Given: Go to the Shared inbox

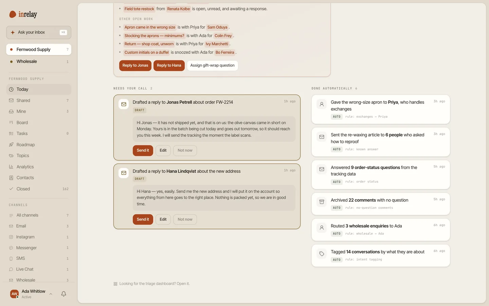Looking at the screenshot, I should coord(39,101).
